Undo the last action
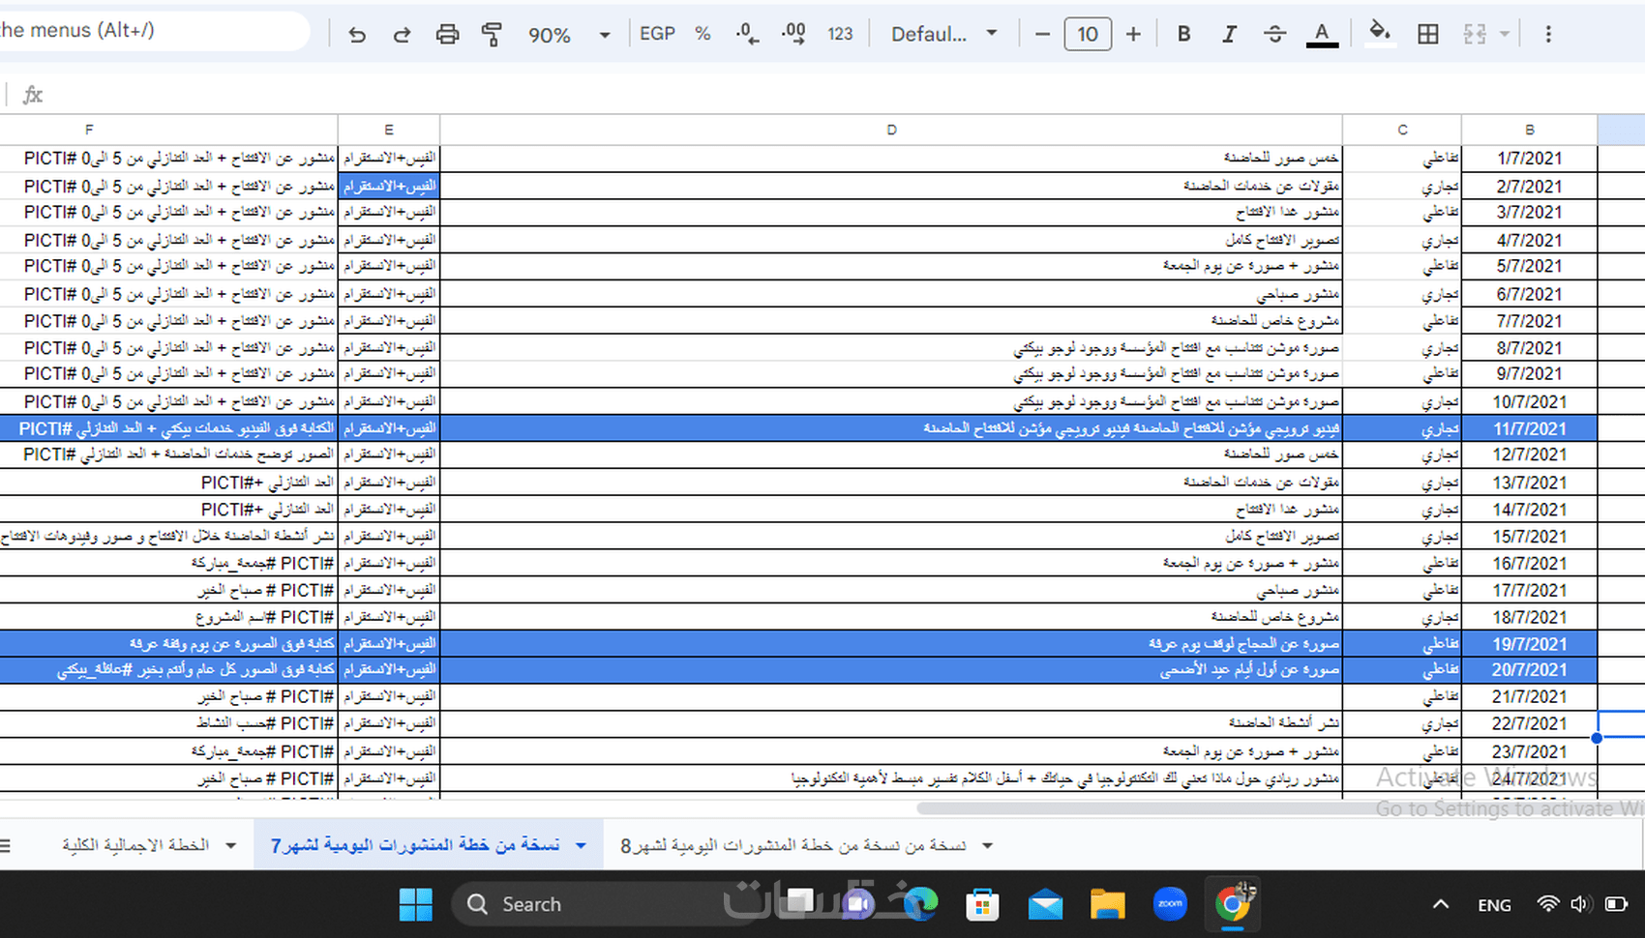Image resolution: width=1645 pixels, height=938 pixels. (x=357, y=35)
